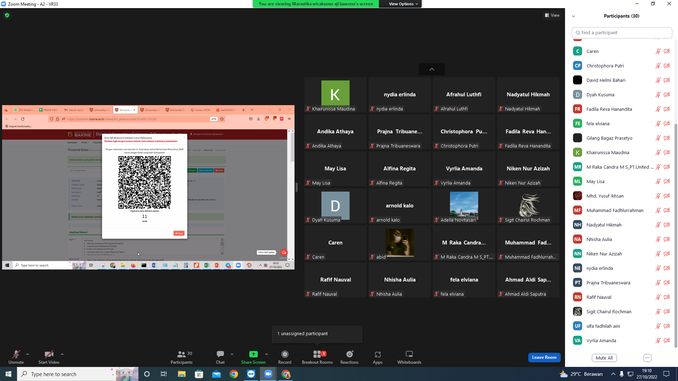
Task: Open the arrow menu beside Chat
Action: (232, 354)
